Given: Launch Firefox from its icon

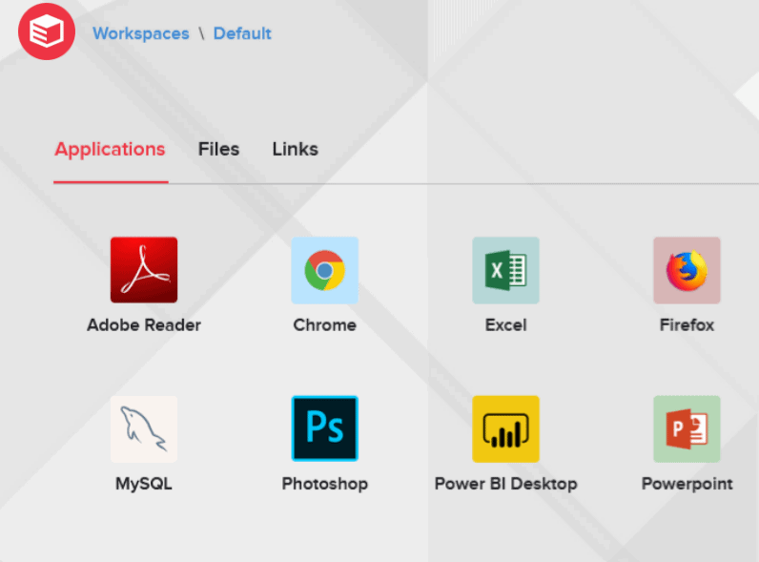Looking at the screenshot, I should tap(687, 270).
